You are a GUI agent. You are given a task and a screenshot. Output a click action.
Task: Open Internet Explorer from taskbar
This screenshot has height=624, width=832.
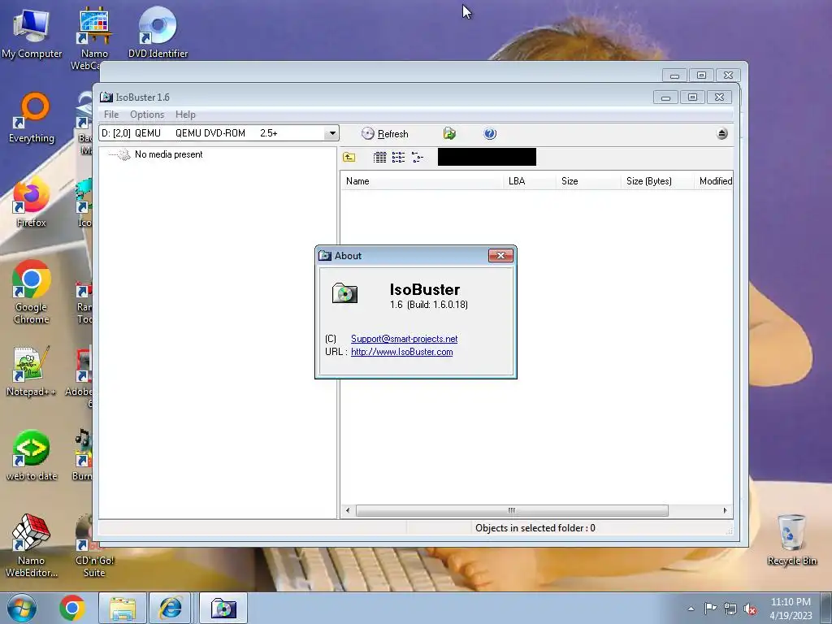tap(170, 608)
